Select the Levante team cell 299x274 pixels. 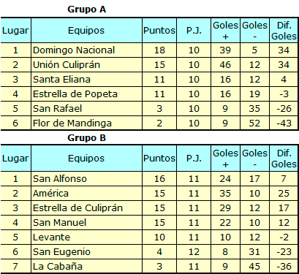coord(86,237)
